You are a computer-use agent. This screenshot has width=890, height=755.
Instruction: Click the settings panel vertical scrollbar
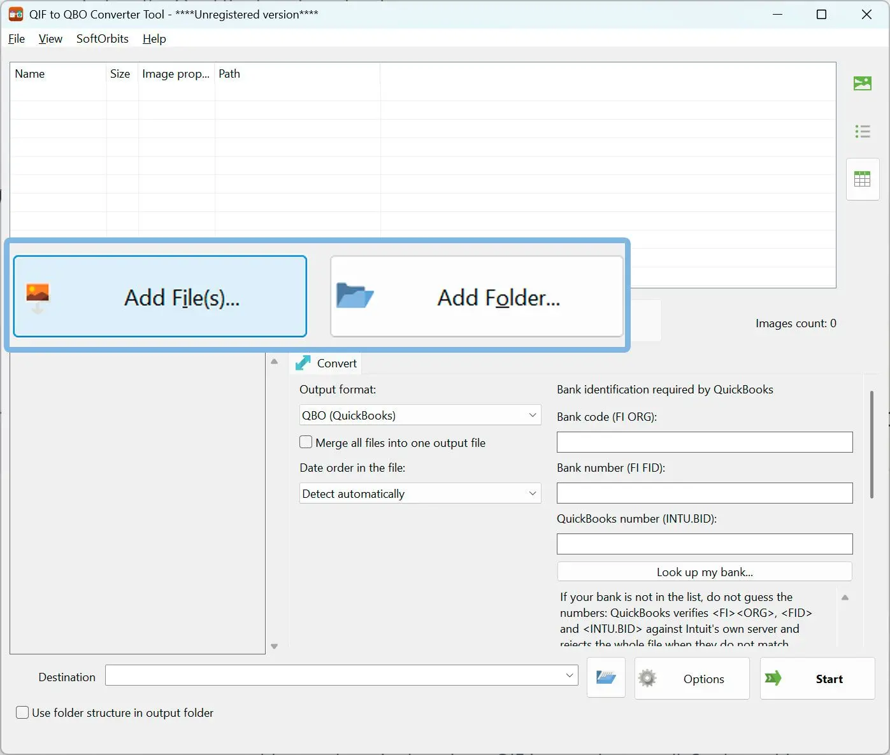872,444
